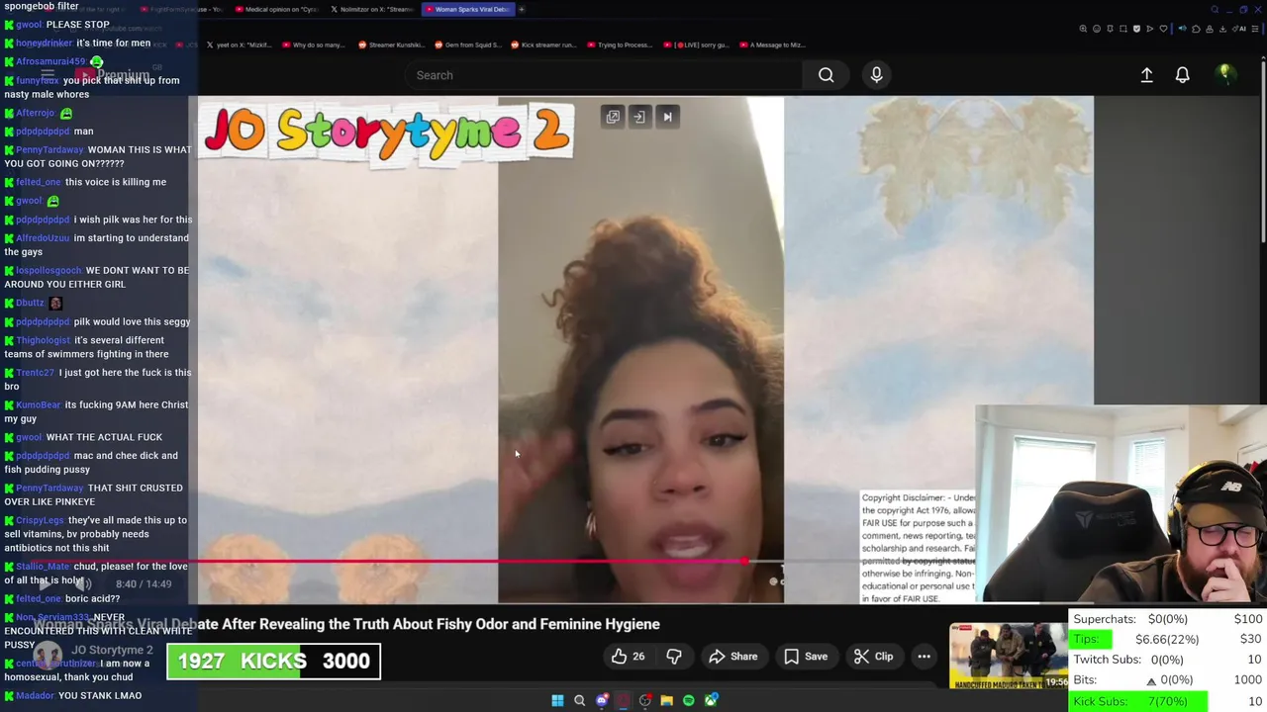The image size is (1267, 712).
Task: Open 'yeet on X' bookmark
Action: tap(240, 44)
